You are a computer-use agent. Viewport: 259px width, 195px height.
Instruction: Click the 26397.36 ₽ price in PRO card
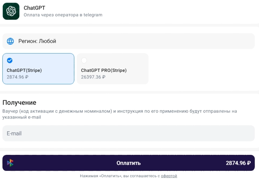[93, 77]
